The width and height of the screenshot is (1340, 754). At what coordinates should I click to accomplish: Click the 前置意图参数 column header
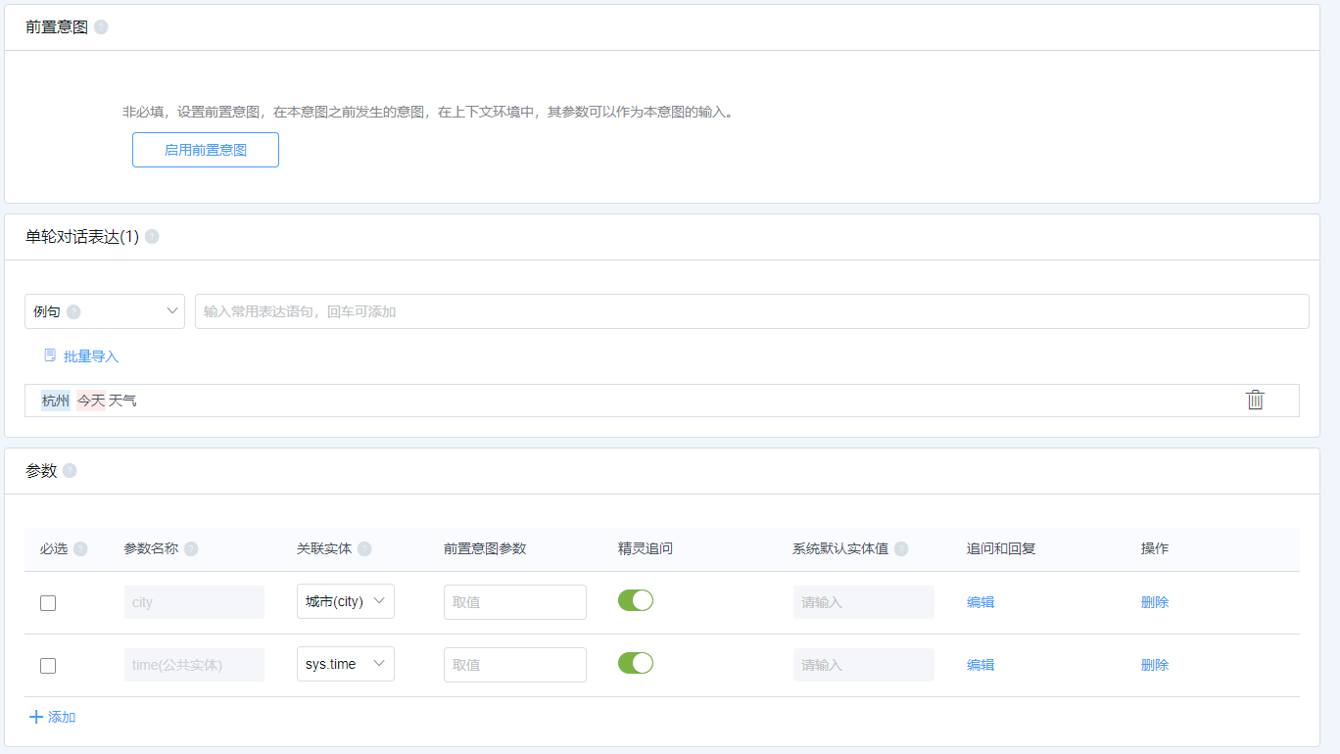pyautogui.click(x=485, y=548)
